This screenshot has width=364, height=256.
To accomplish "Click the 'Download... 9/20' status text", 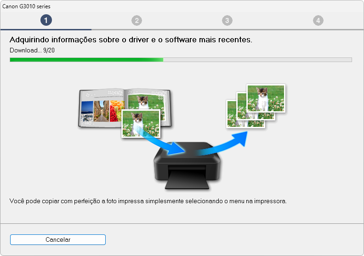I will coord(32,50).
